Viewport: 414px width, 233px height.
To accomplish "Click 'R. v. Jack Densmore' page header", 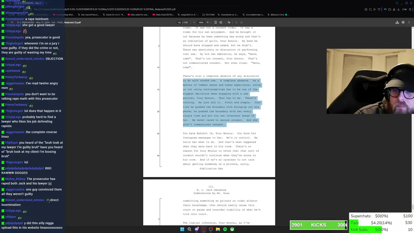I will pos(211,190).
